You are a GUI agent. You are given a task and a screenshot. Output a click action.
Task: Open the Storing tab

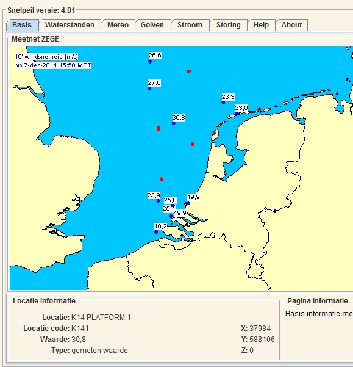tap(228, 25)
